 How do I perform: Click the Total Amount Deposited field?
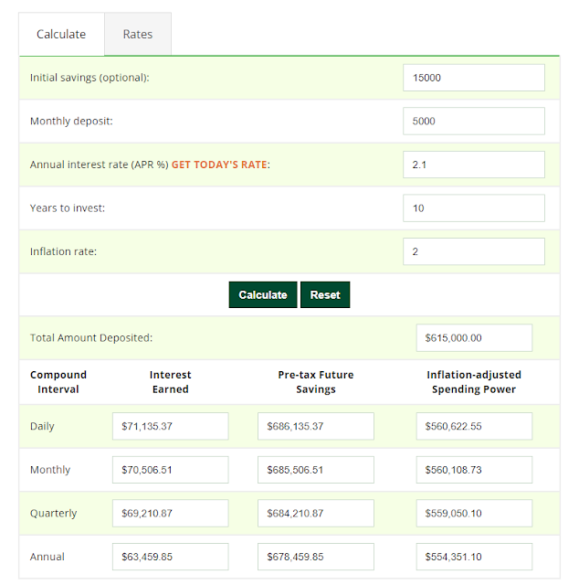(473, 337)
